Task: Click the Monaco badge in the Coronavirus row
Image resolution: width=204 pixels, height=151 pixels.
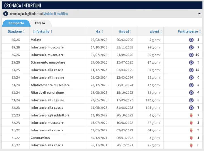Action: pos(191,138)
